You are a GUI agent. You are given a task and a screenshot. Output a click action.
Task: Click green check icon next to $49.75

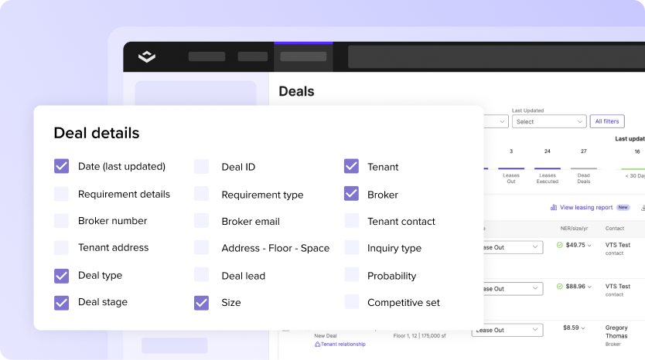(560, 246)
